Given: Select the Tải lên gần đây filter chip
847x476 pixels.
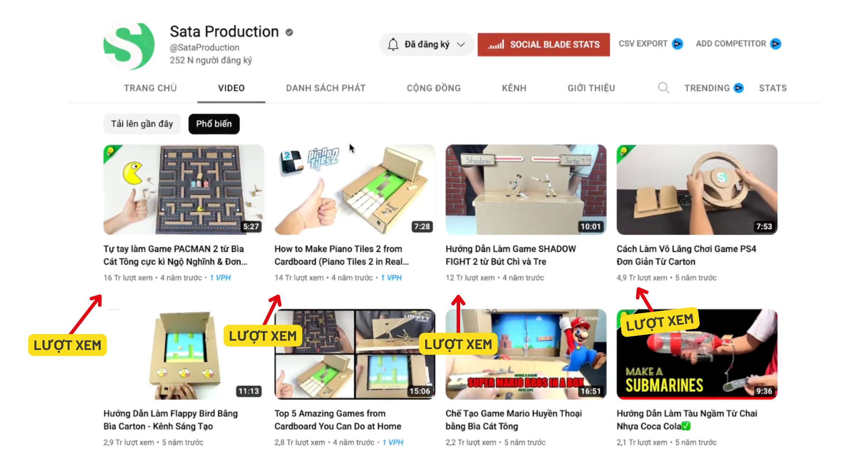Looking at the screenshot, I should [x=142, y=124].
